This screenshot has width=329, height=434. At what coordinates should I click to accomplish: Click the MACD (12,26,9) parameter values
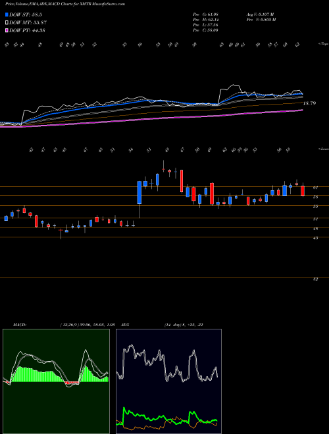pos(87,325)
